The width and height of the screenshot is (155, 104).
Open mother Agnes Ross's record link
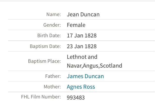81,87
